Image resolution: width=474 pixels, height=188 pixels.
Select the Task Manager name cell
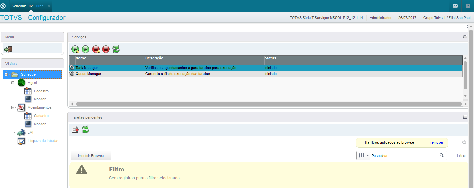click(110, 68)
